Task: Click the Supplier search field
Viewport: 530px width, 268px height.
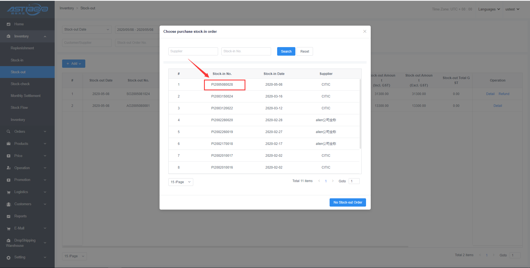Action: click(193, 52)
